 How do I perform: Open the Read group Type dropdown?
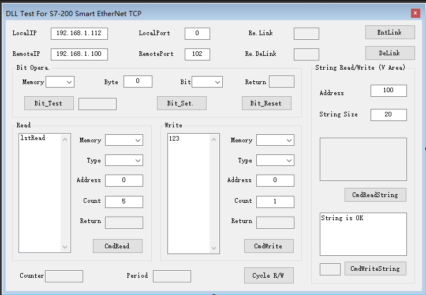[x=124, y=160]
